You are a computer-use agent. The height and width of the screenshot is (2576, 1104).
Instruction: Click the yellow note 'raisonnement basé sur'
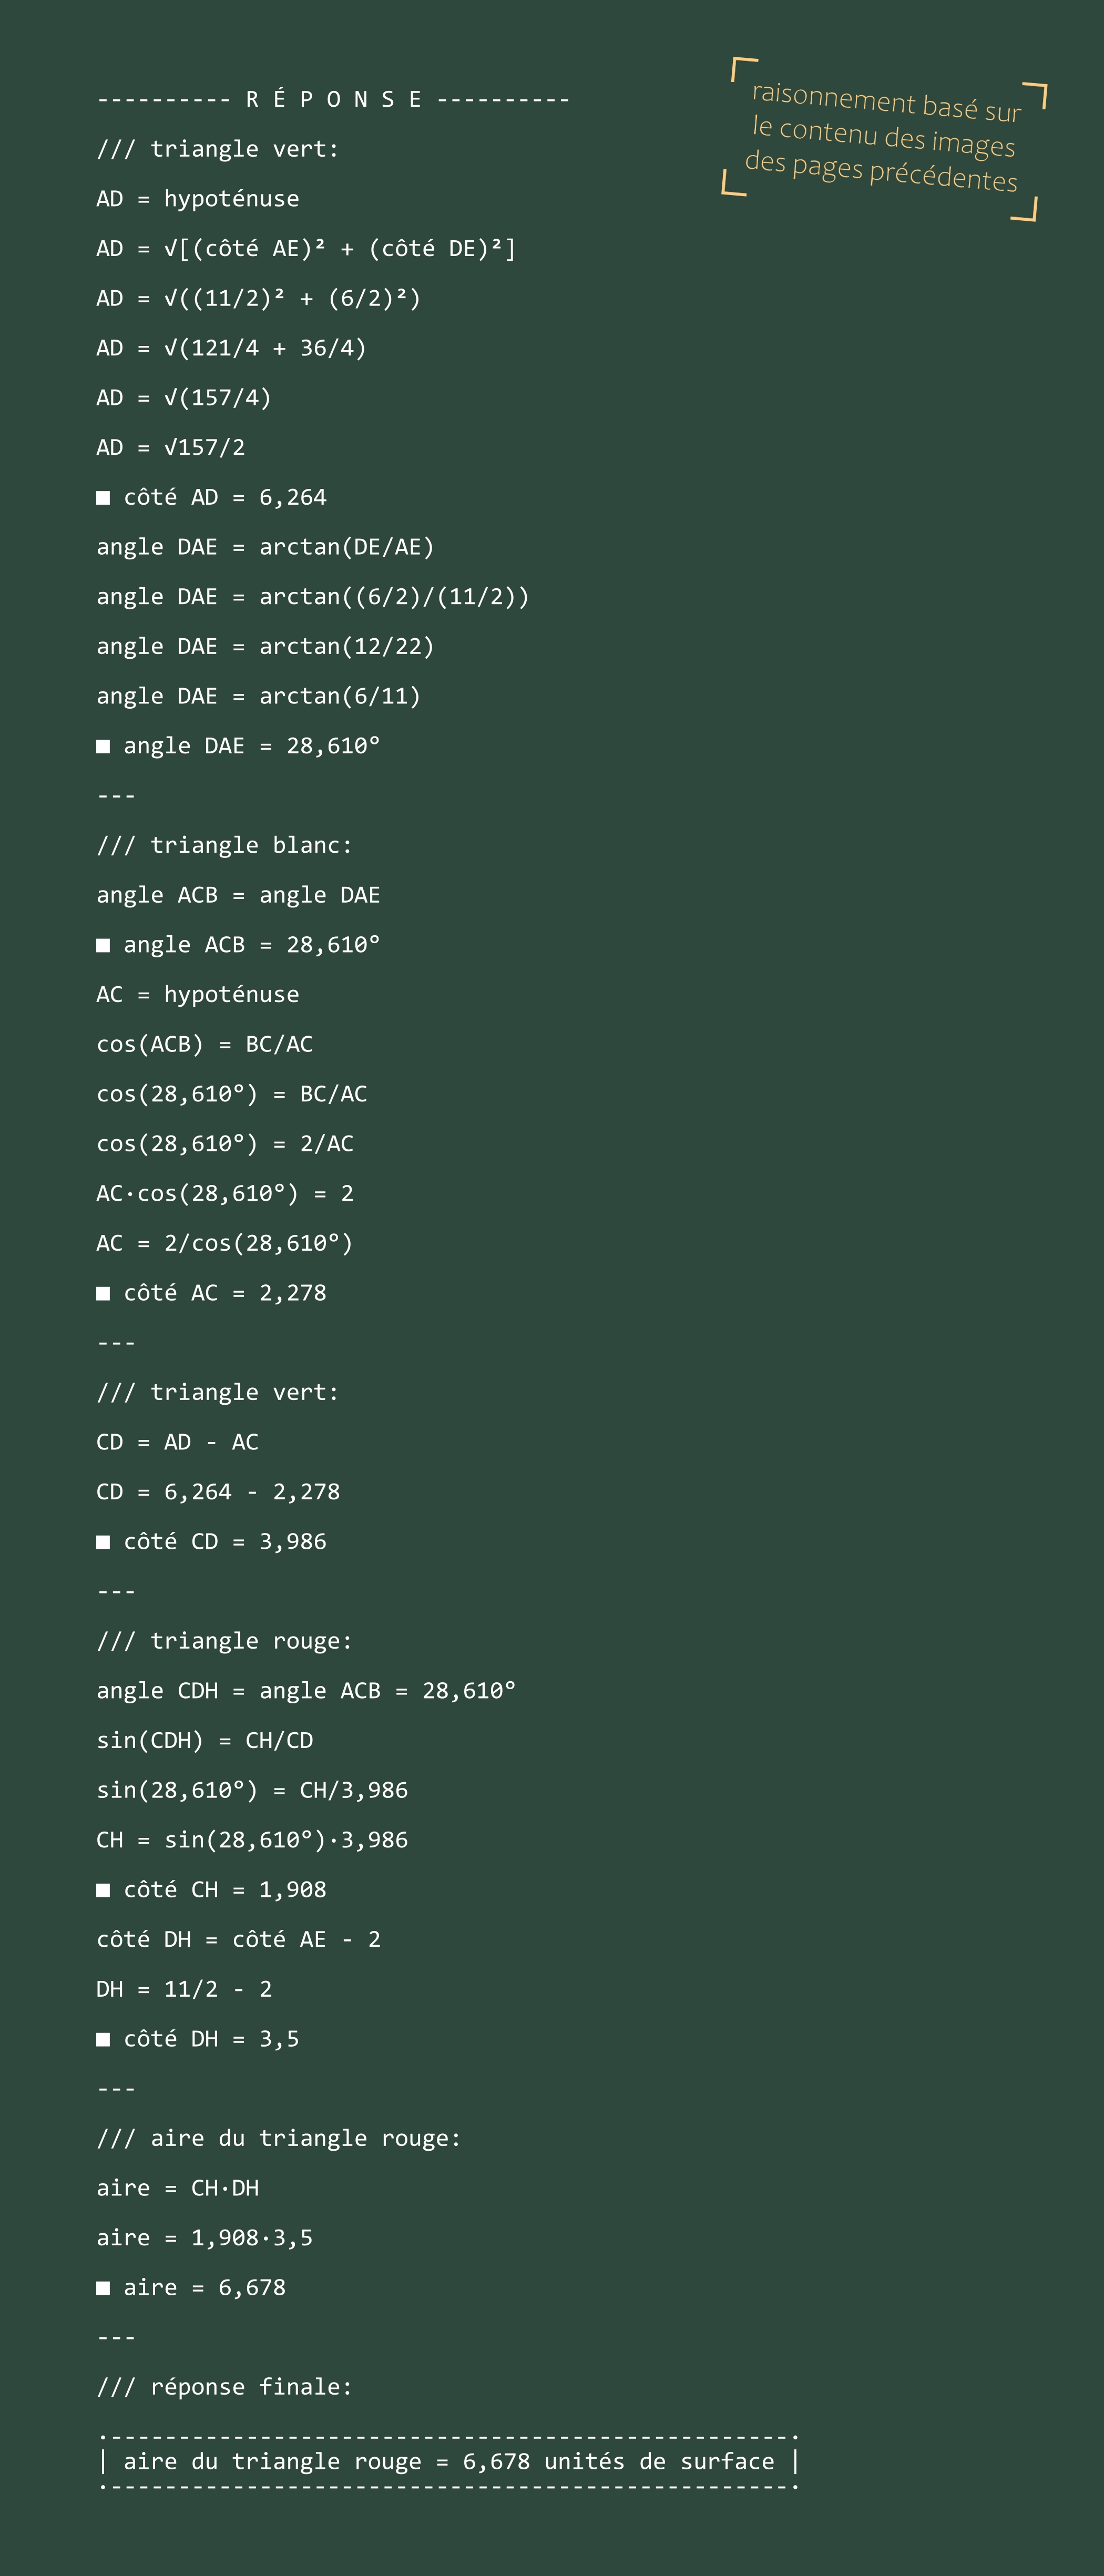click(887, 102)
